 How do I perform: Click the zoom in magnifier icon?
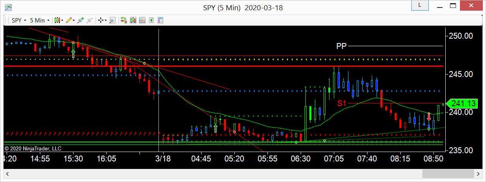pos(81,20)
